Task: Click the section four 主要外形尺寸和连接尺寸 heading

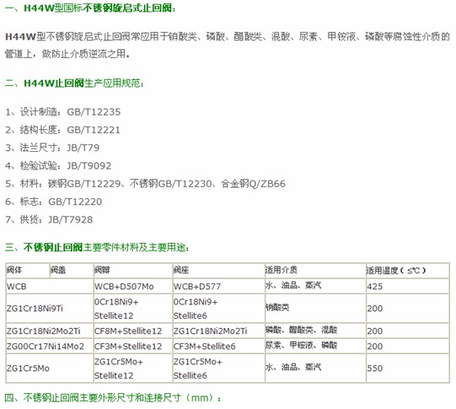Action: pos(113,398)
